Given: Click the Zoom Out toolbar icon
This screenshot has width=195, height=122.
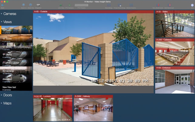Looking at the screenshot, I should [31, 5].
